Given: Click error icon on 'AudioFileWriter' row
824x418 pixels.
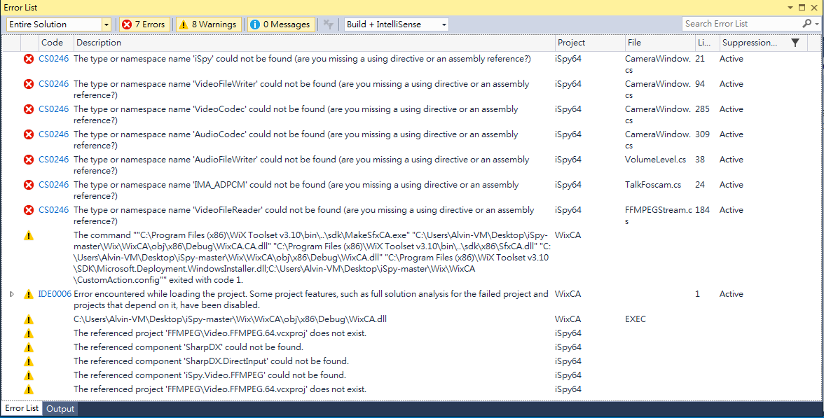Looking at the screenshot, I should [29, 160].
